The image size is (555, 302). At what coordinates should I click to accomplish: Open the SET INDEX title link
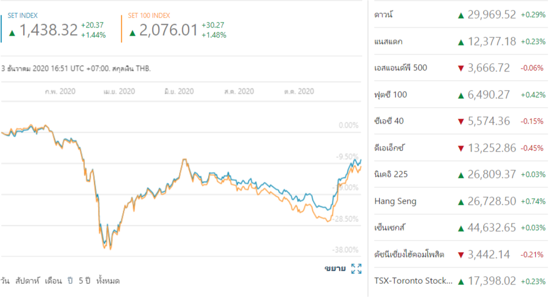(x=23, y=16)
